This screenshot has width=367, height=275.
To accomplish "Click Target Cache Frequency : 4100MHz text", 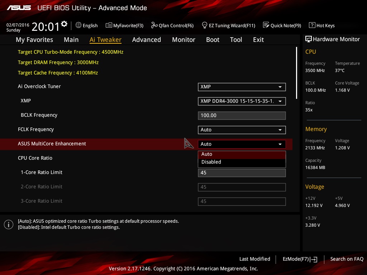I will pos(58,73).
